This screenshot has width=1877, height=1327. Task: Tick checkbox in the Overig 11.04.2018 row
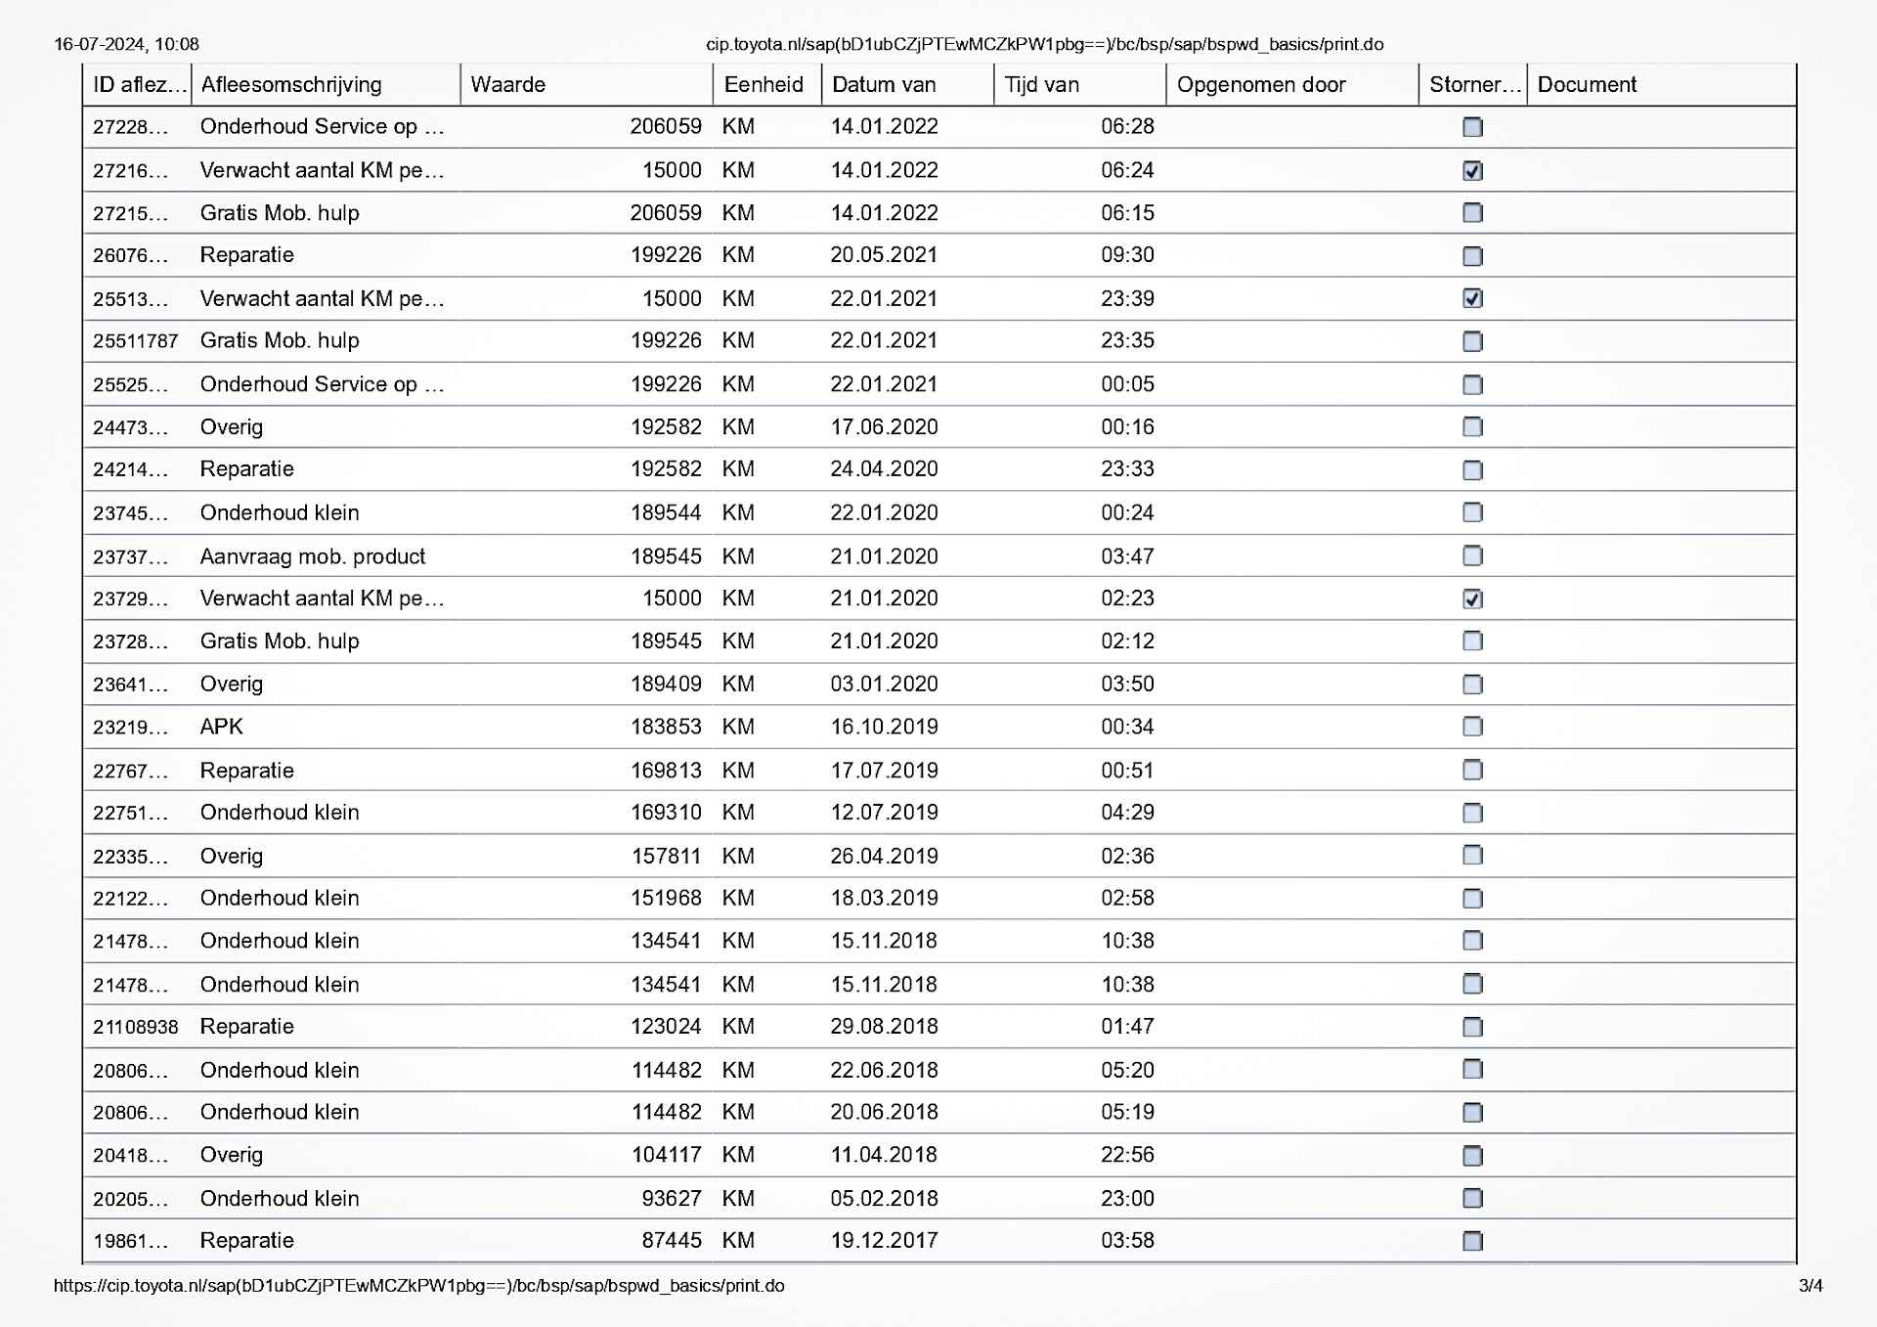[x=1472, y=1156]
